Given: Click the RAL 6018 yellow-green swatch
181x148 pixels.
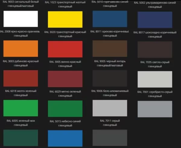Looking at the screenshot, I should coord(21,108).
